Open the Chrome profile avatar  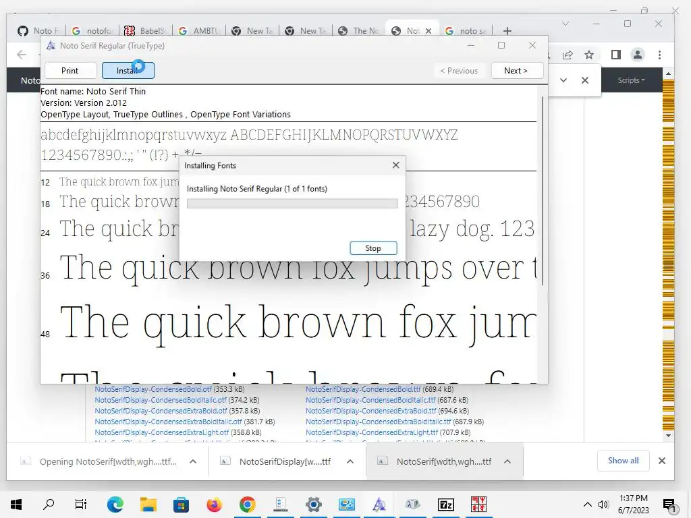pyautogui.click(x=638, y=55)
